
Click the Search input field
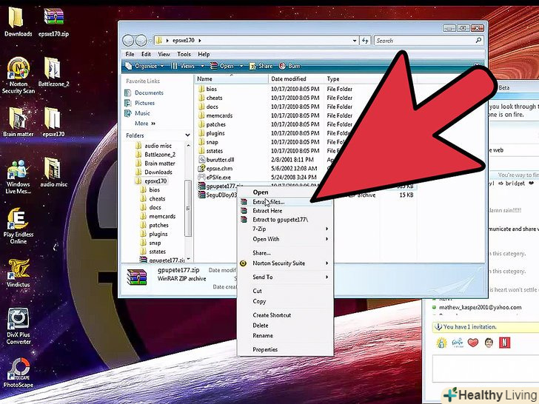point(424,41)
